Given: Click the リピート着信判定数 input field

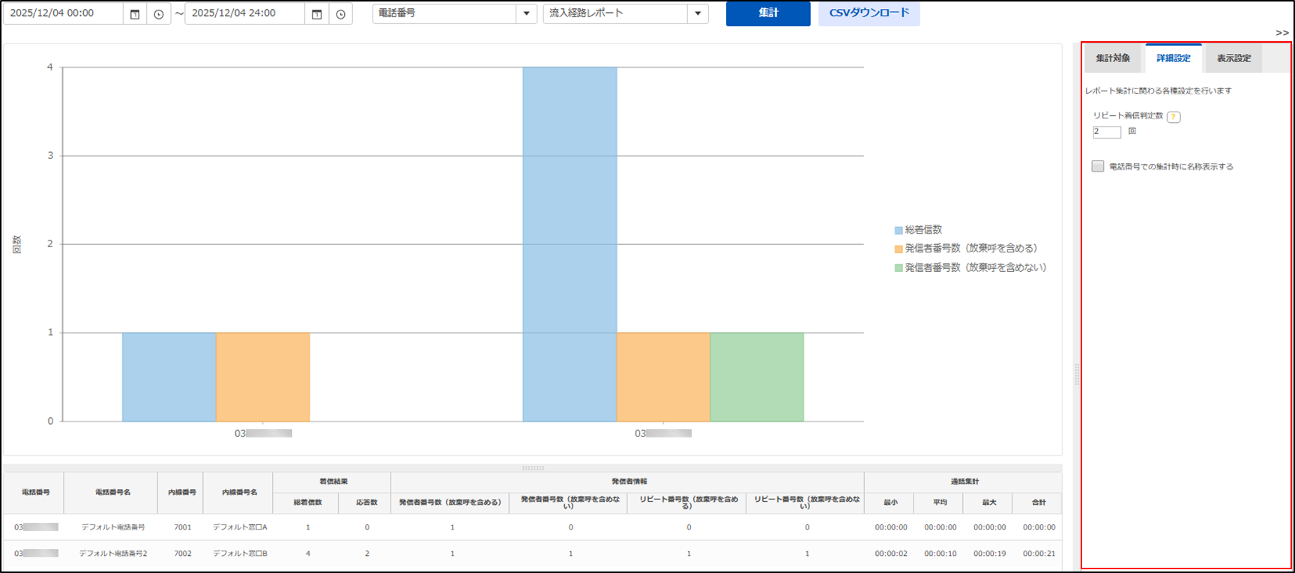Looking at the screenshot, I should 1107,132.
